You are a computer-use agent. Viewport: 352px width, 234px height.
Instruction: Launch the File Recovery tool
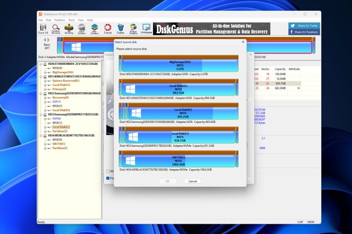[x=69, y=29]
